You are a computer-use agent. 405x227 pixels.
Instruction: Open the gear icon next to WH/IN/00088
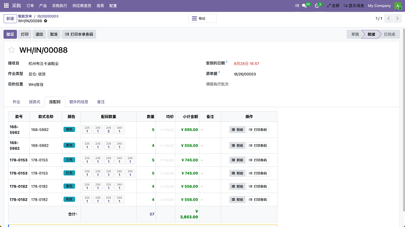(x=46, y=21)
